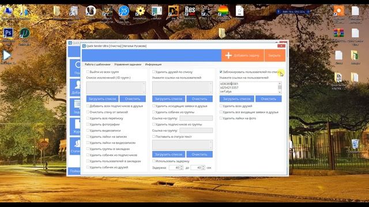Screen dimensions: 369x207
Task: Uncheck Заблокировать пользователей по списку
Action: (221, 72)
